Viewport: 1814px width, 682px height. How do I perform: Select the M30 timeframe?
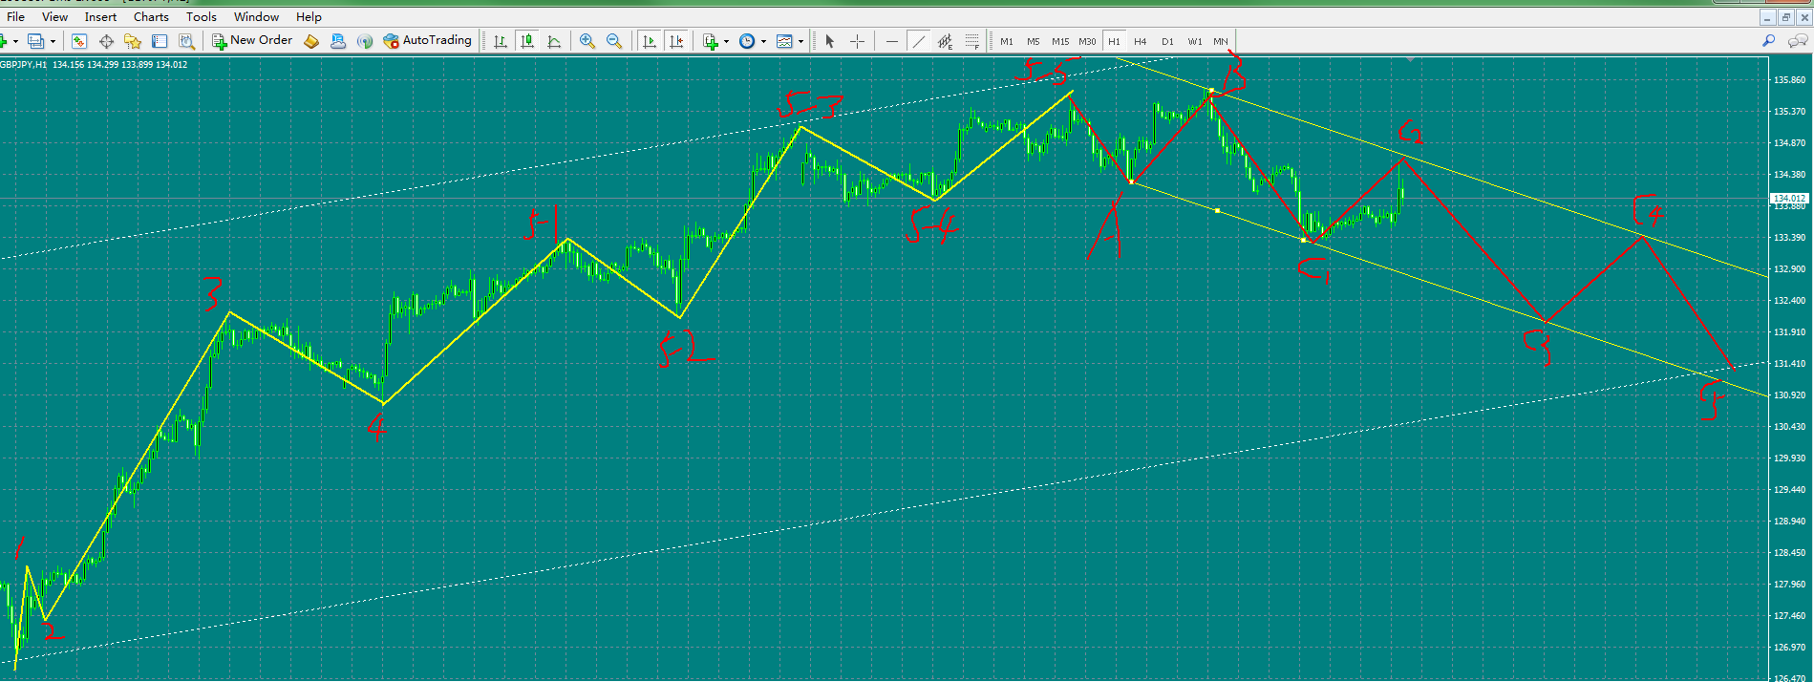tap(1087, 41)
